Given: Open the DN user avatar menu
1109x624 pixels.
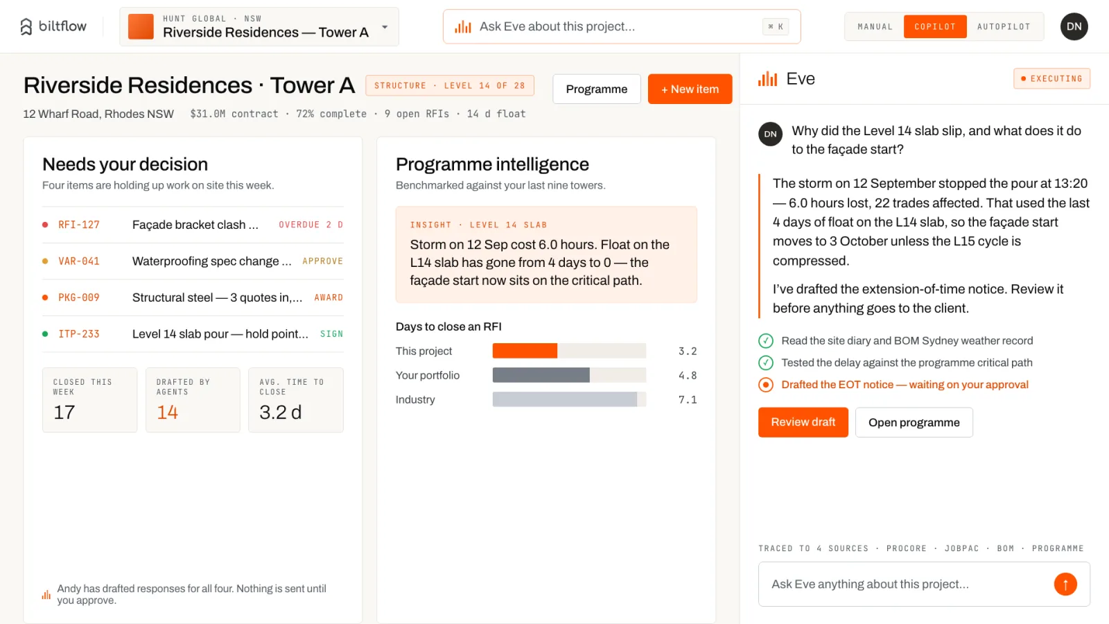Looking at the screenshot, I should [1074, 26].
